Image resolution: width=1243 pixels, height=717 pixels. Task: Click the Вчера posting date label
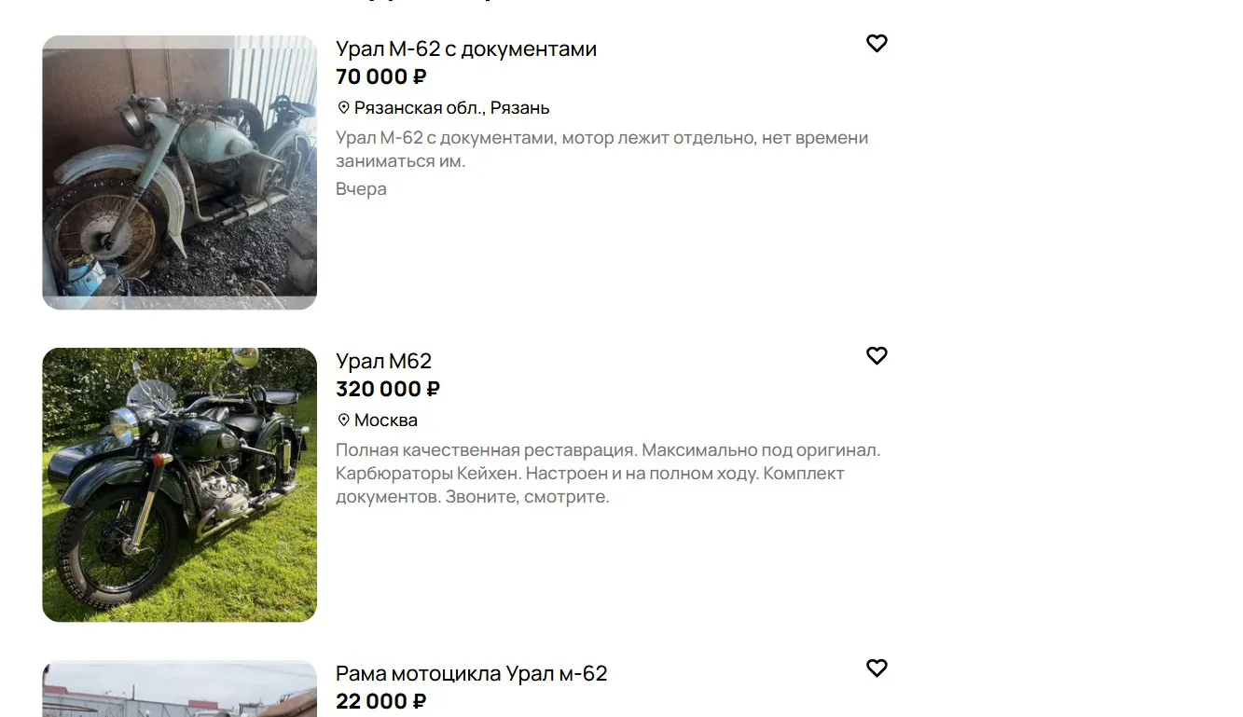[361, 189]
